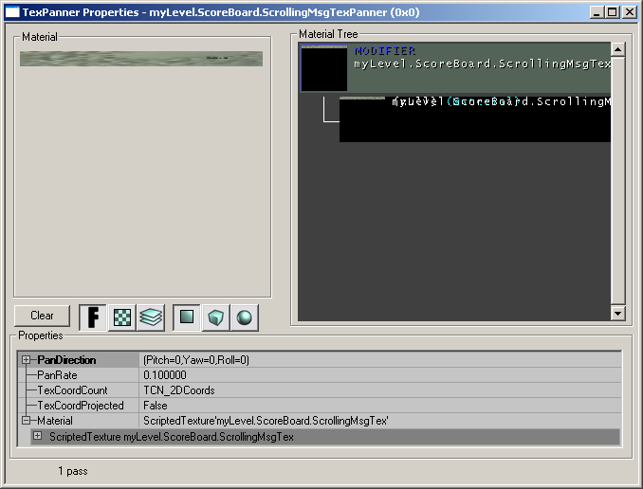This screenshot has height=489, width=643.
Task: Select the TexCoordCount property label
Action: pos(72,390)
